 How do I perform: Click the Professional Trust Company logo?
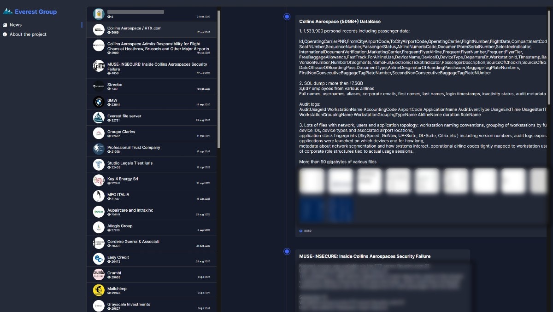tap(99, 149)
